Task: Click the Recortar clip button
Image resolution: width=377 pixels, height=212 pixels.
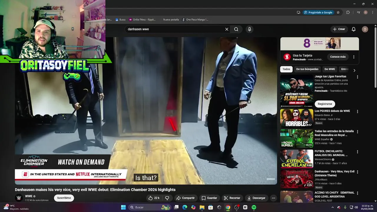Action: tap(232, 198)
